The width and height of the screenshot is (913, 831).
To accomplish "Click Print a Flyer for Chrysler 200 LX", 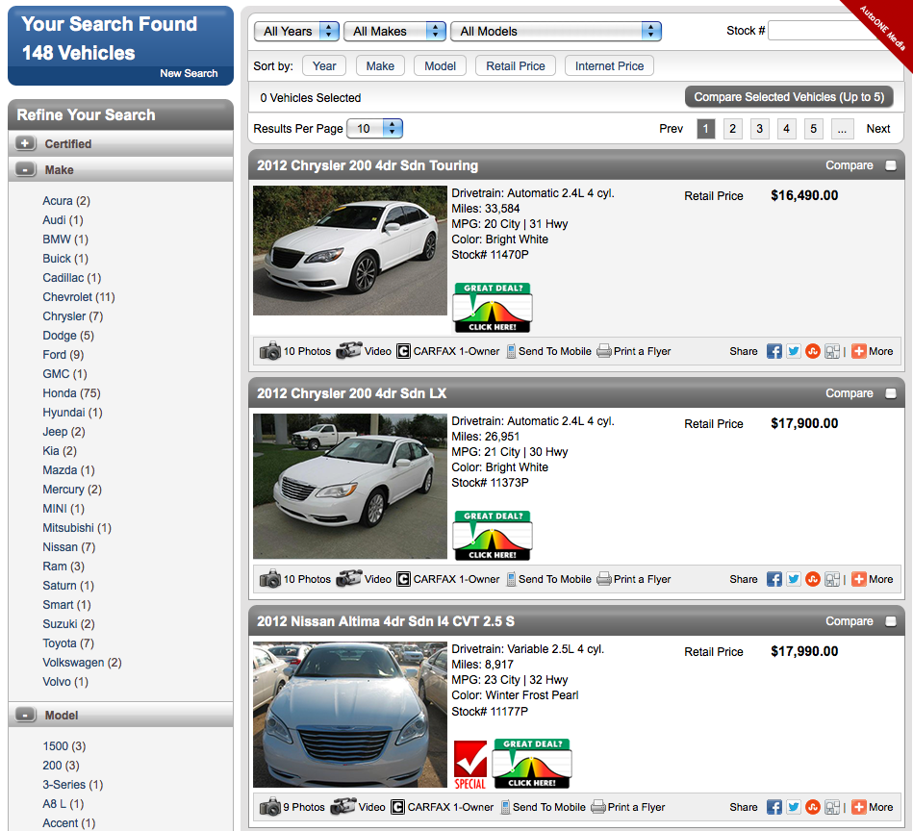I will 634,580.
